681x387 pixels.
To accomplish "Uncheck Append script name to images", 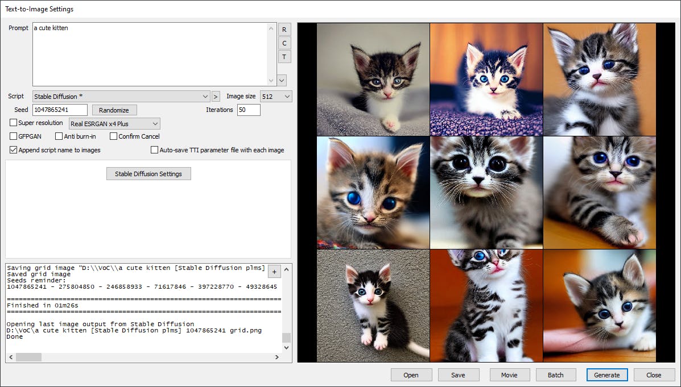I will [x=14, y=149].
